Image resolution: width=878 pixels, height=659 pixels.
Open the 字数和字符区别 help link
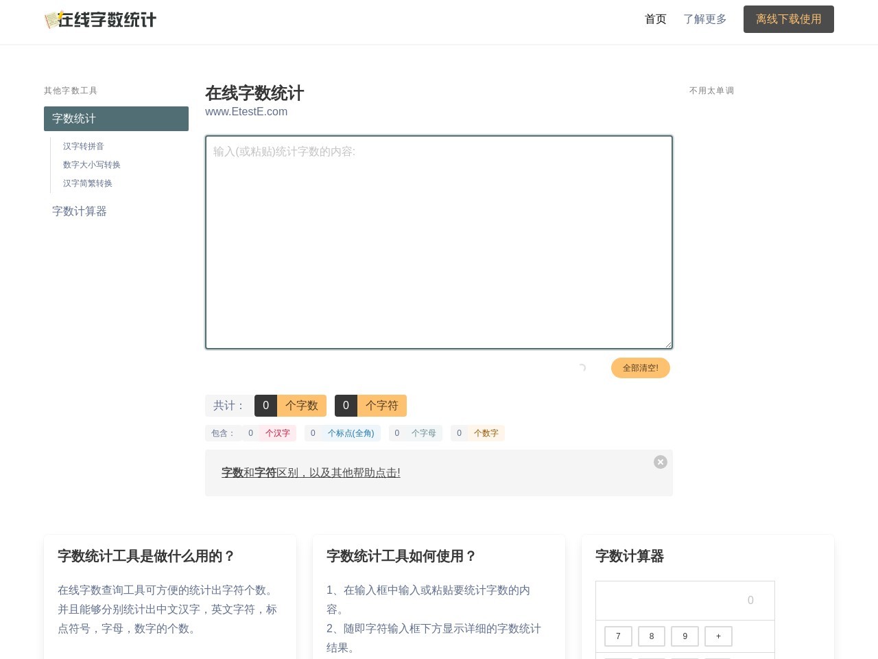[x=311, y=472]
